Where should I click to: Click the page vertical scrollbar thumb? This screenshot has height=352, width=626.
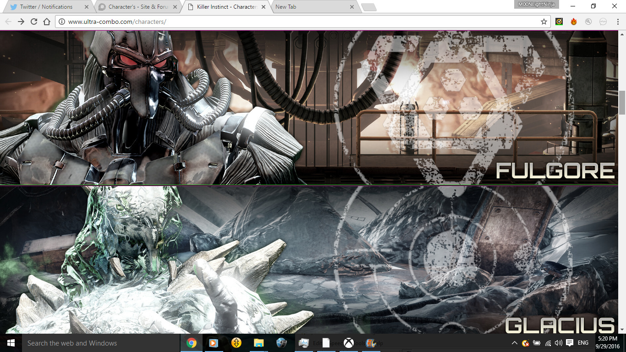point(622,103)
